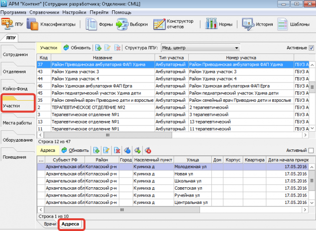The height and width of the screenshot is (231, 316).
Task: Open the ЛПУ toolbar module
Action: point(12,24)
